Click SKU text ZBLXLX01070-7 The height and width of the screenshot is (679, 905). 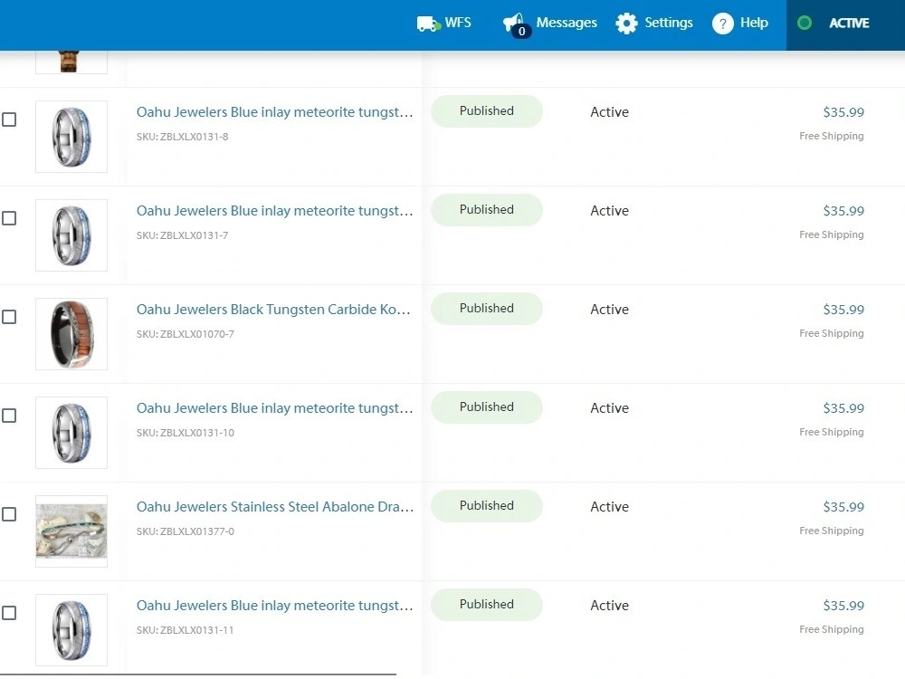coord(186,334)
